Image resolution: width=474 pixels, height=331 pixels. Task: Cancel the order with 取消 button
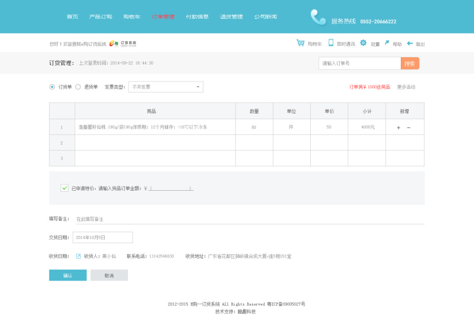(109, 275)
